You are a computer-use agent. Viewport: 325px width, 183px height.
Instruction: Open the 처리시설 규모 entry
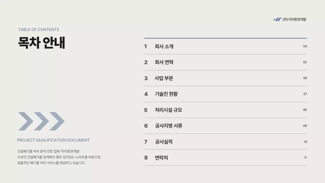pyautogui.click(x=168, y=110)
